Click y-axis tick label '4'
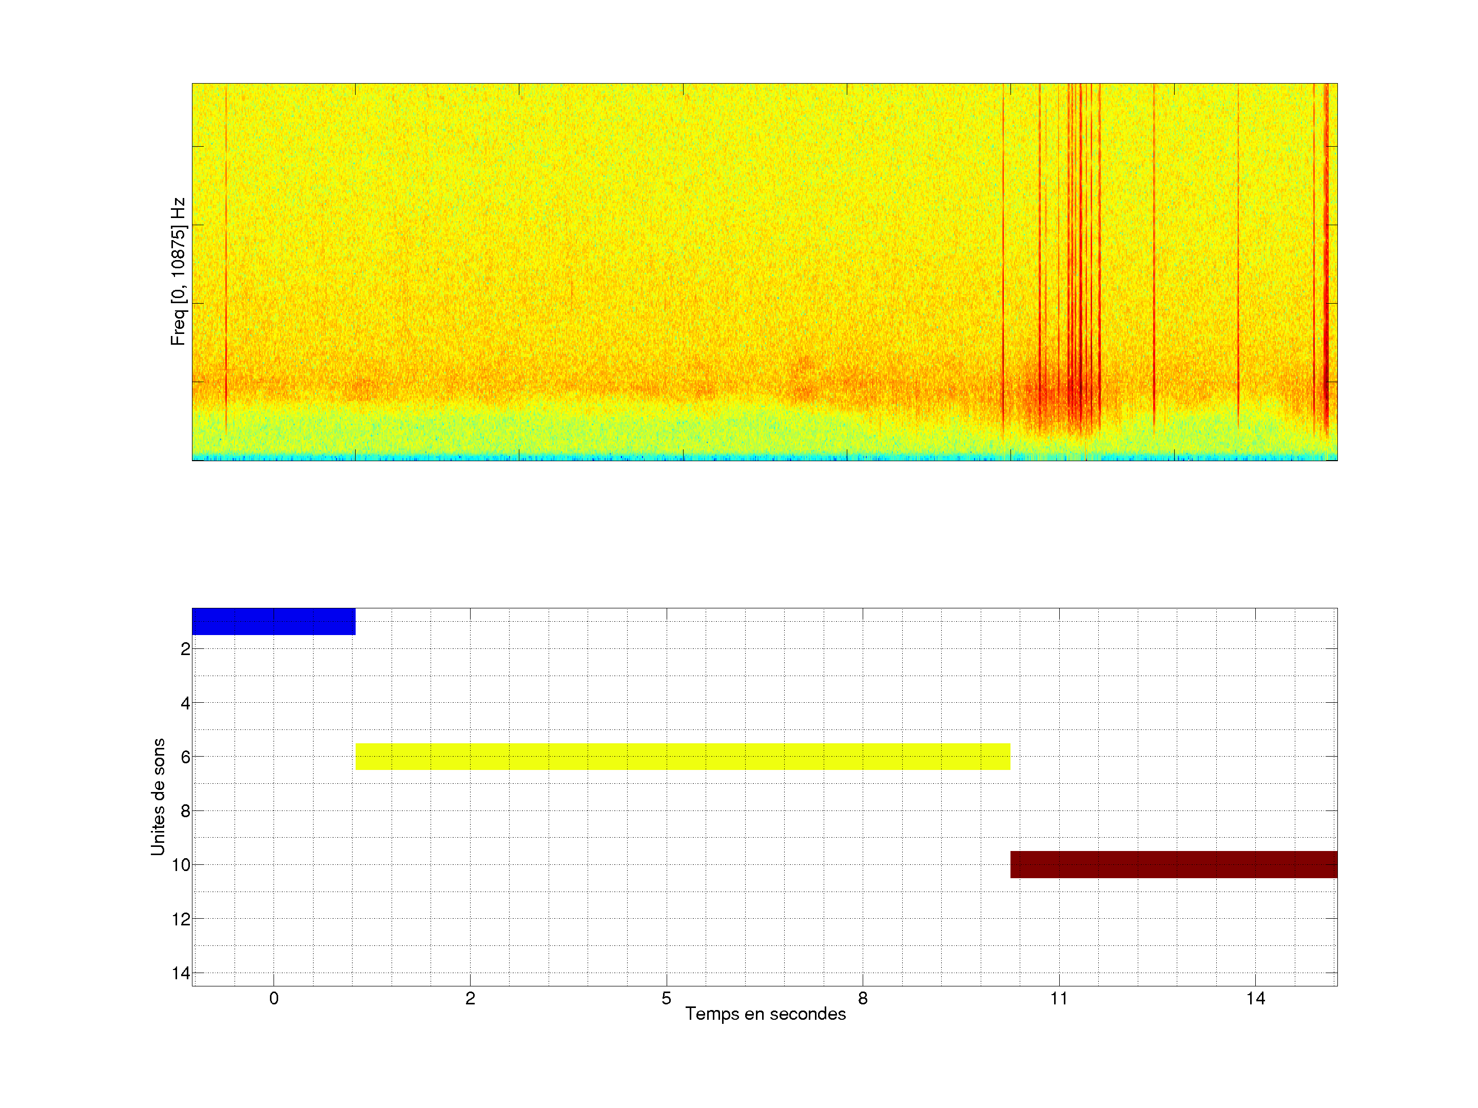This screenshot has height=1108, width=1478. coord(185,703)
